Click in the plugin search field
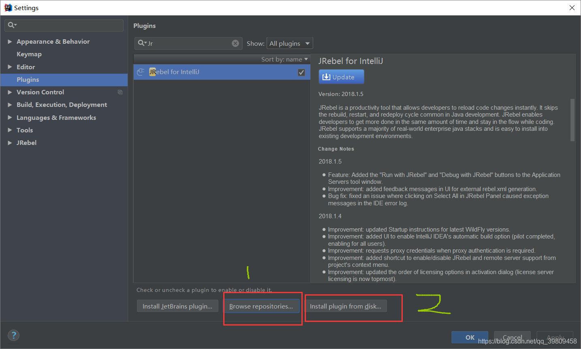 pos(188,43)
